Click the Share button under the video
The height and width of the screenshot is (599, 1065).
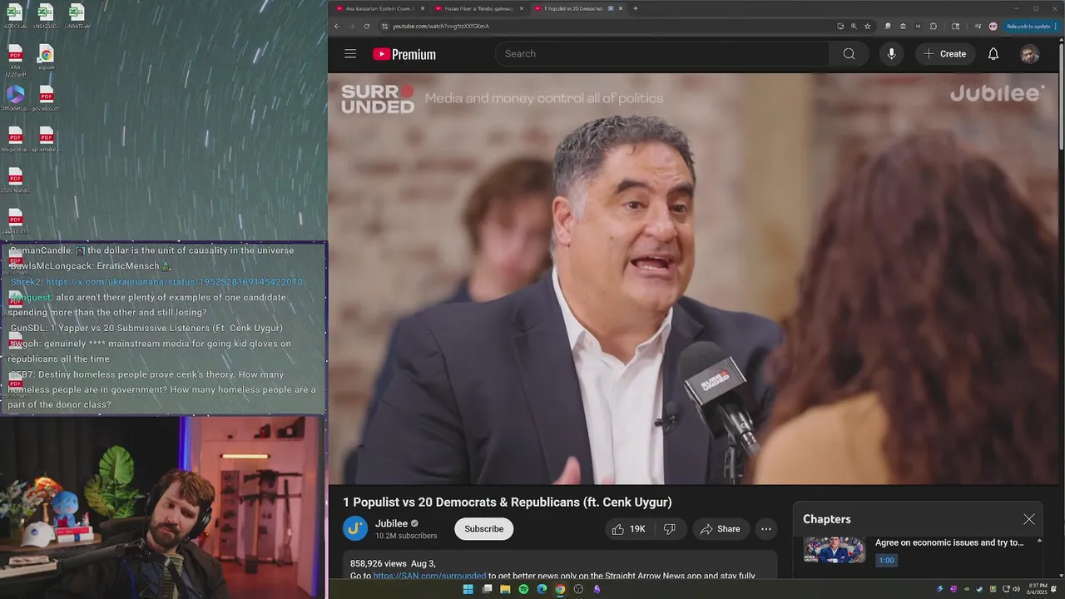pyautogui.click(x=720, y=529)
